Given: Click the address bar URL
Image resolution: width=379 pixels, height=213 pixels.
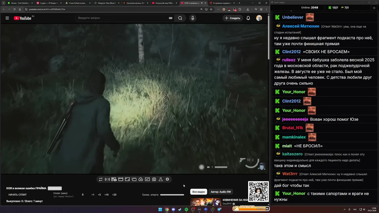Looking at the screenshot, I should coord(47,9).
